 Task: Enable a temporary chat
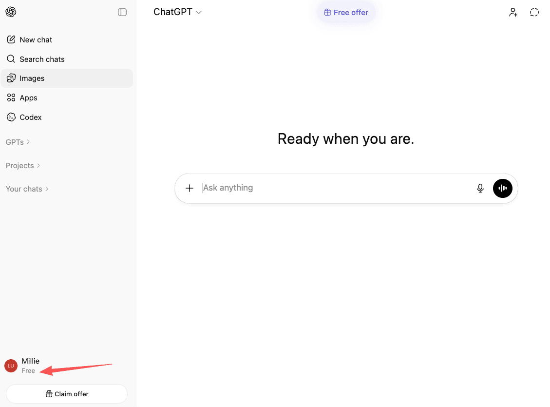[x=534, y=12]
